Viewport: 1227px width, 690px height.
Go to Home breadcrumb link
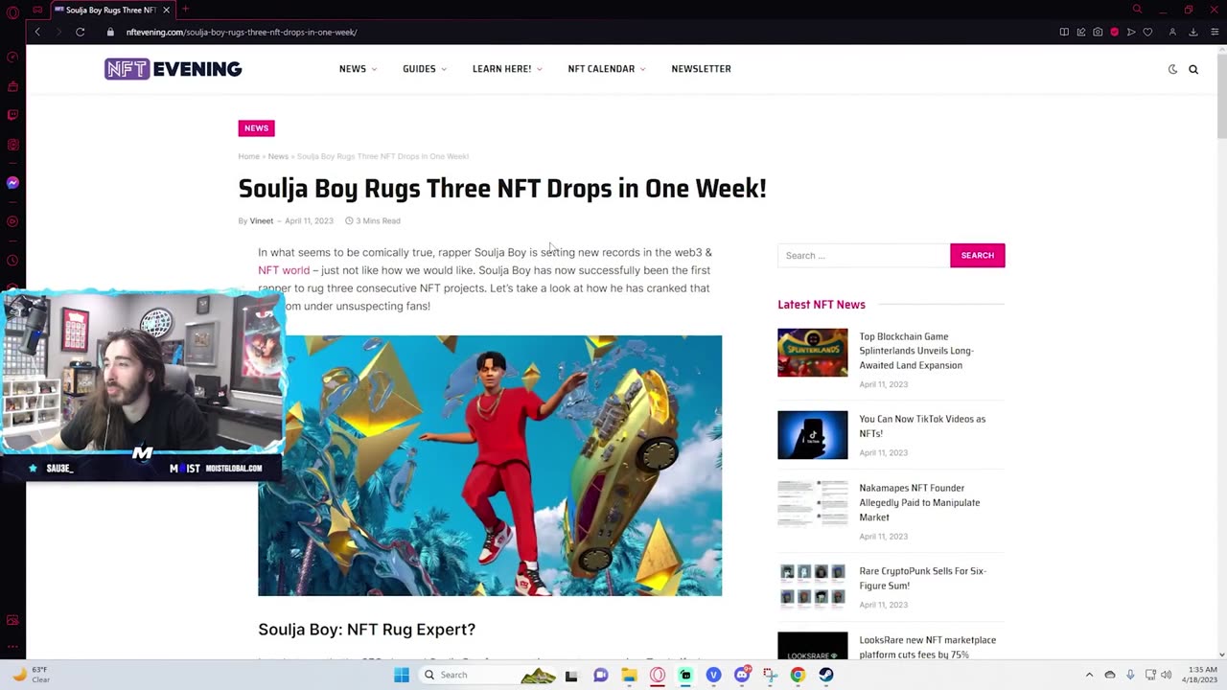point(248,156)
